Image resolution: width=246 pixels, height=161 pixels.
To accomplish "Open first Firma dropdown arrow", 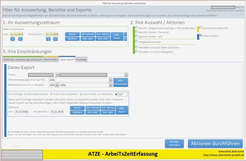I will pos(57,75).
